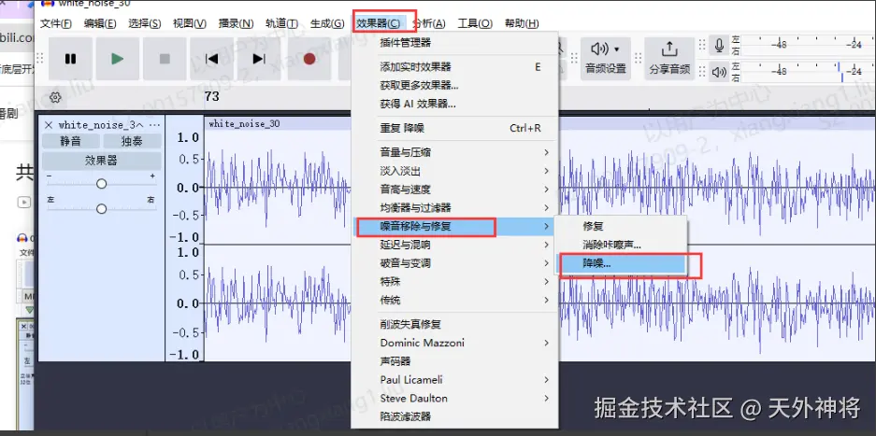The height and width of the screenshot is (436, 876).
Task: Mute the track with 静音 button
Action: click(70, 141)
